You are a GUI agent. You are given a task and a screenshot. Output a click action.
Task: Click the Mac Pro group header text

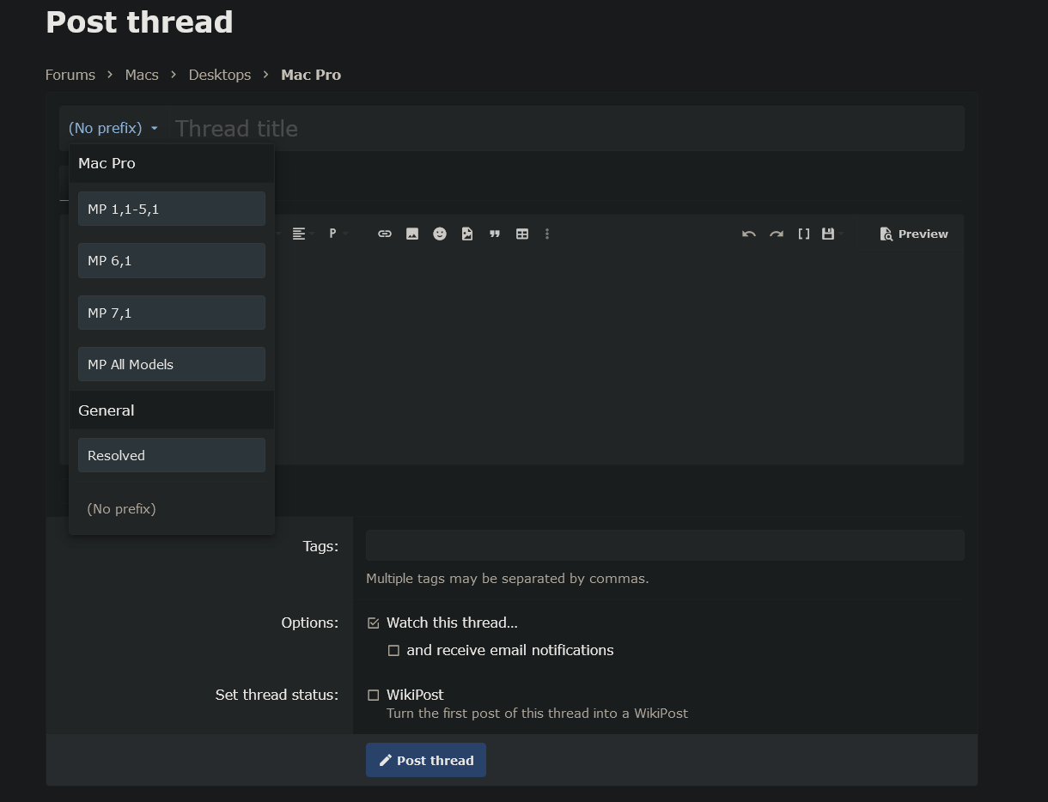pyautogui.click(x=107, y=163)
